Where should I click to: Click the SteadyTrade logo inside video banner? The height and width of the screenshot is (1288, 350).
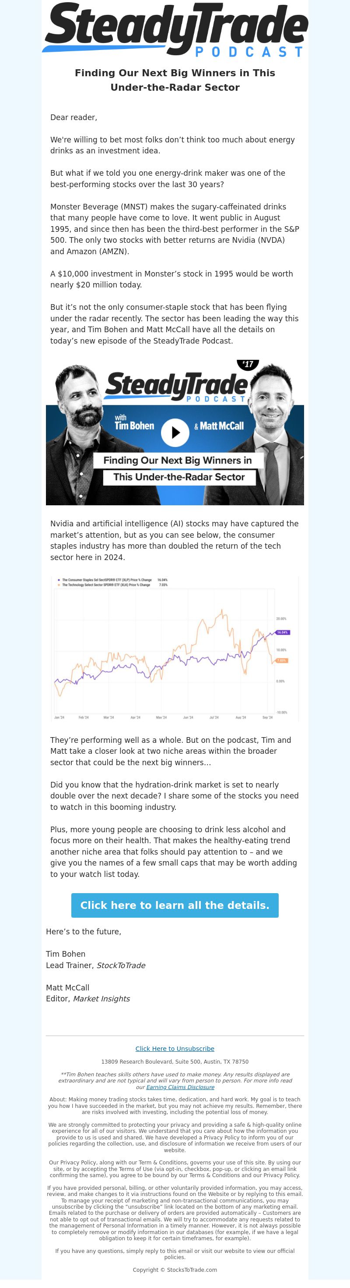pos(176,387)
